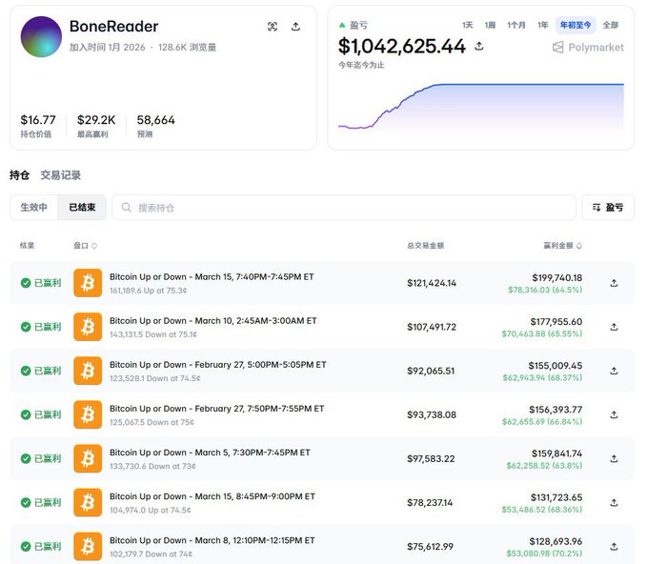Click the $75,612.99 total trade amount
The width and height of the screenshot is (647, 564).
pos(431,547)
